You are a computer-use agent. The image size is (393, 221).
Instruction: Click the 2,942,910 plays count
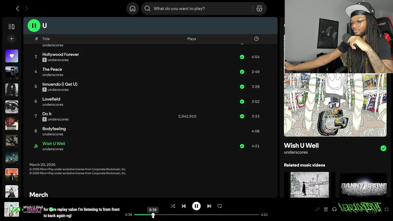click(x=187, y=116)
